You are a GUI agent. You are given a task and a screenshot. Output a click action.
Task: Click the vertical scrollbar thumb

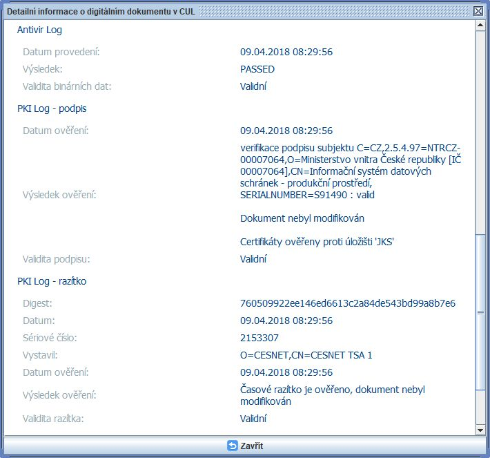(480, 312)
